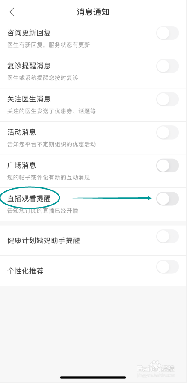
Task: Enable 广场消息 toggle
Action: (167, 165)
